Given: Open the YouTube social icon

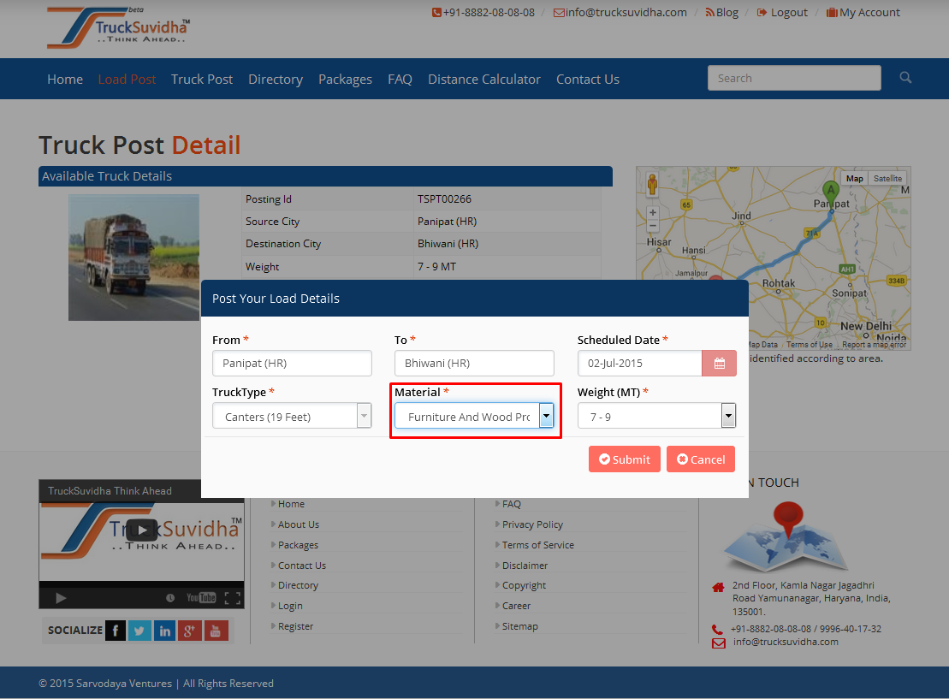Looking at the screenshot, I should [x=216, y=631].
